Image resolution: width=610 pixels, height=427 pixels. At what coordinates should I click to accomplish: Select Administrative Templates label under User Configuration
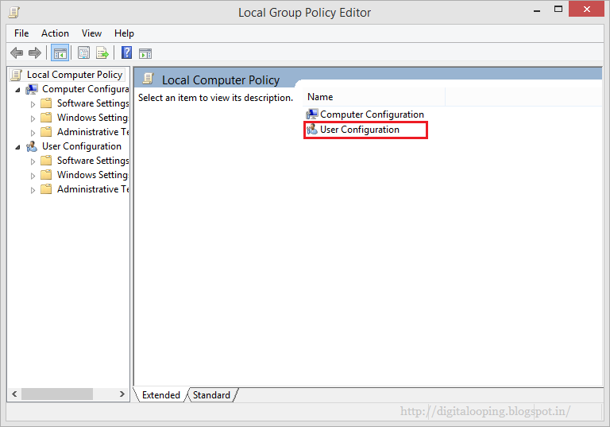click(93, 189)
